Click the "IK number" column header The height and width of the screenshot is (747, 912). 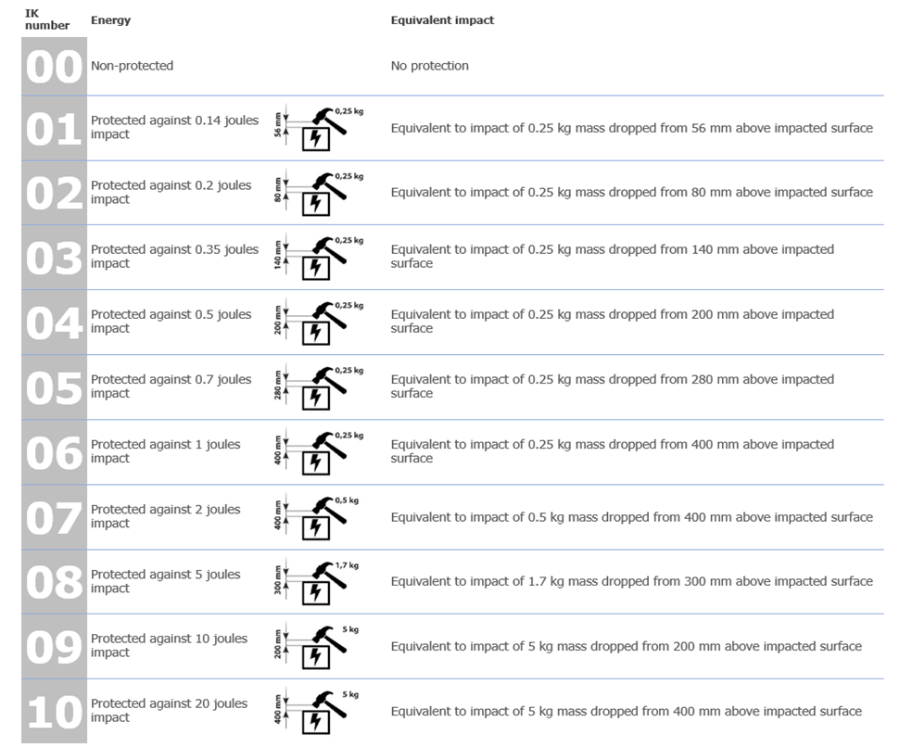tap(46, 19)
